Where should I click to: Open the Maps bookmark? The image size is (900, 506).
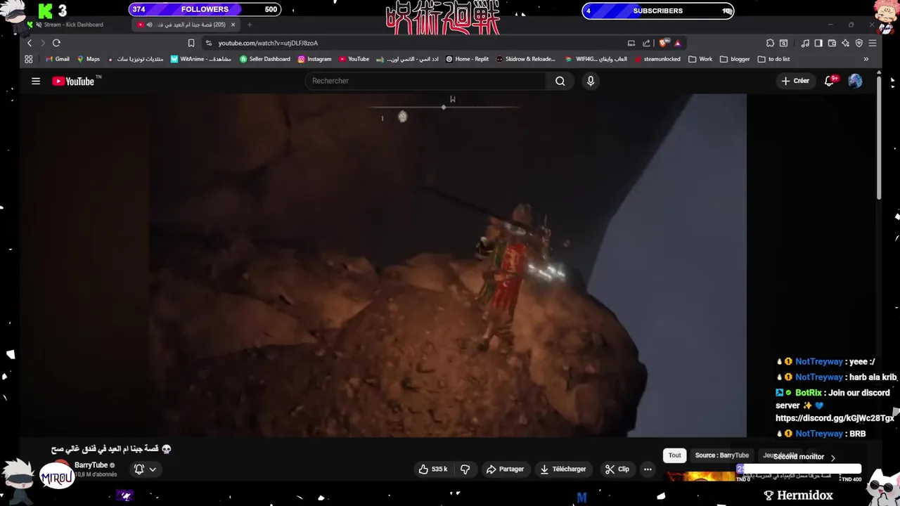click(x=89, y=59)
